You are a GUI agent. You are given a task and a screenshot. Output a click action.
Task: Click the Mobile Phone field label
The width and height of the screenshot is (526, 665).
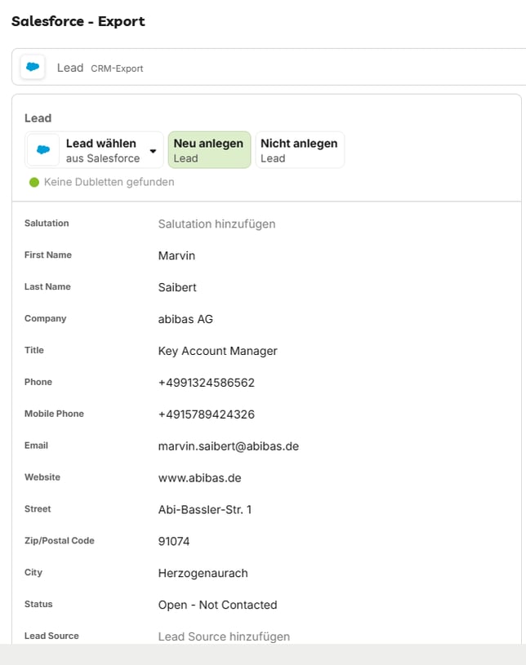coord(54,414)
